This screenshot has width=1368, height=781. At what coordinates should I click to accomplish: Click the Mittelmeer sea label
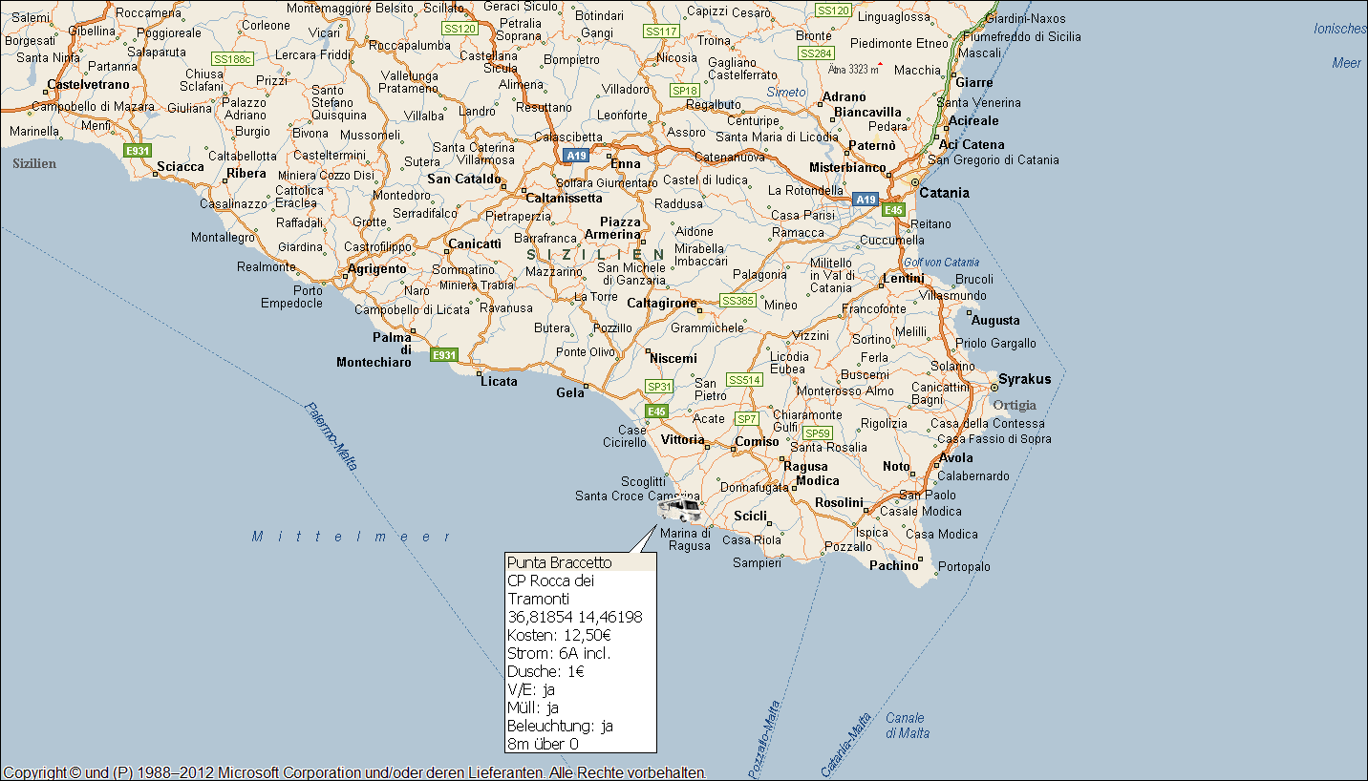(352, 537)
